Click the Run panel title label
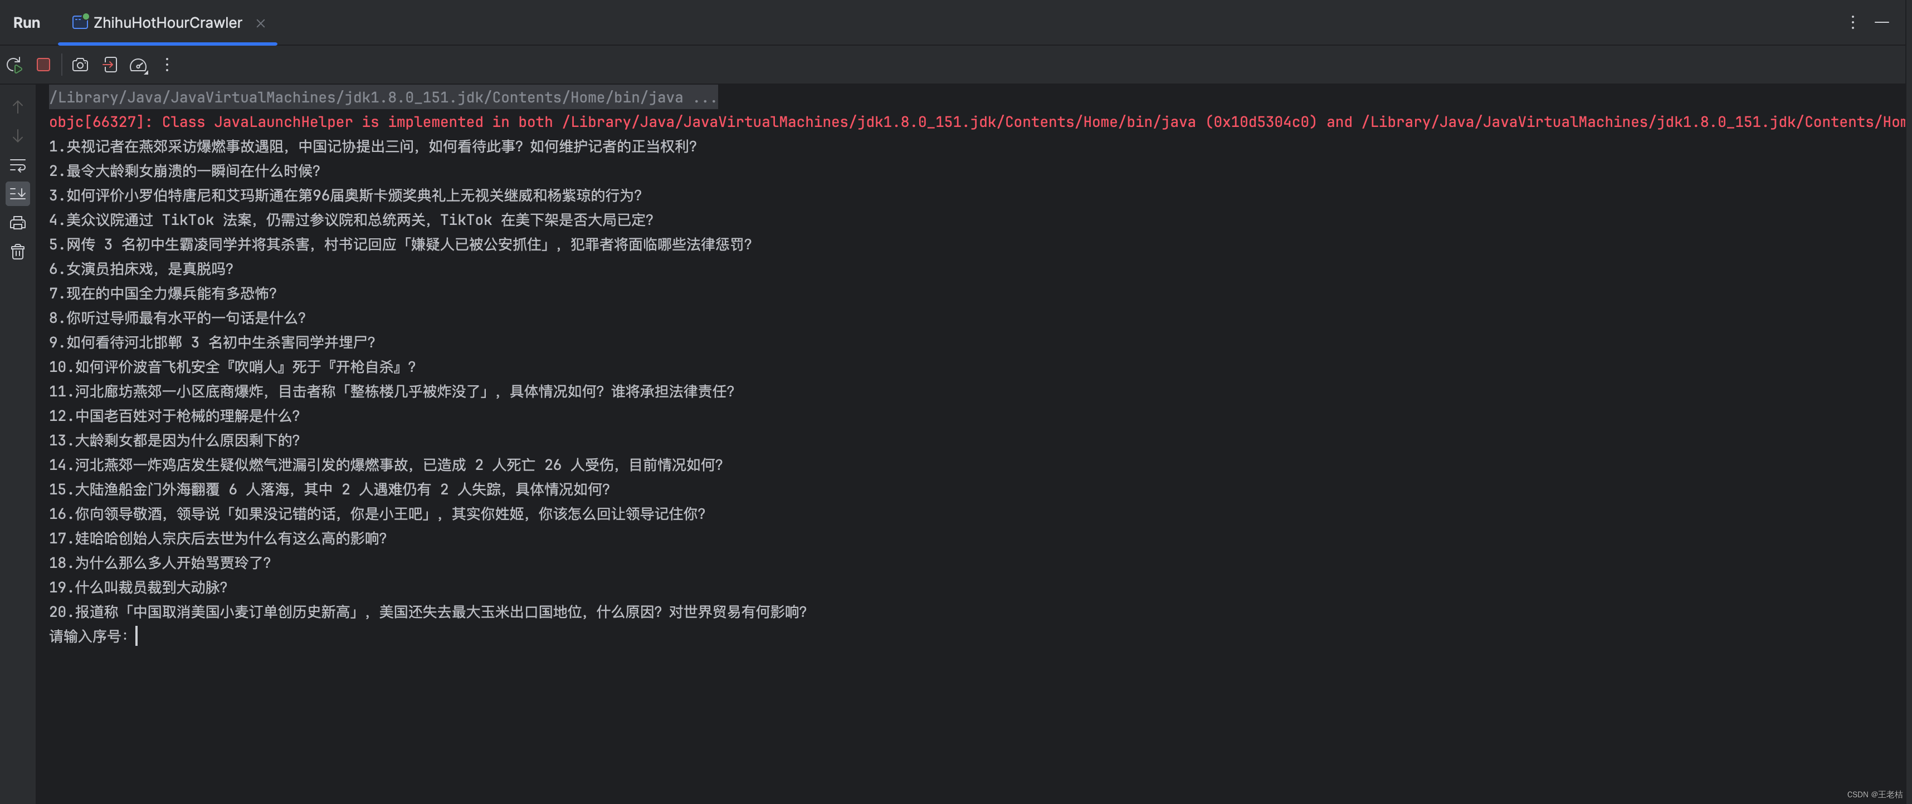 [27, 23]
